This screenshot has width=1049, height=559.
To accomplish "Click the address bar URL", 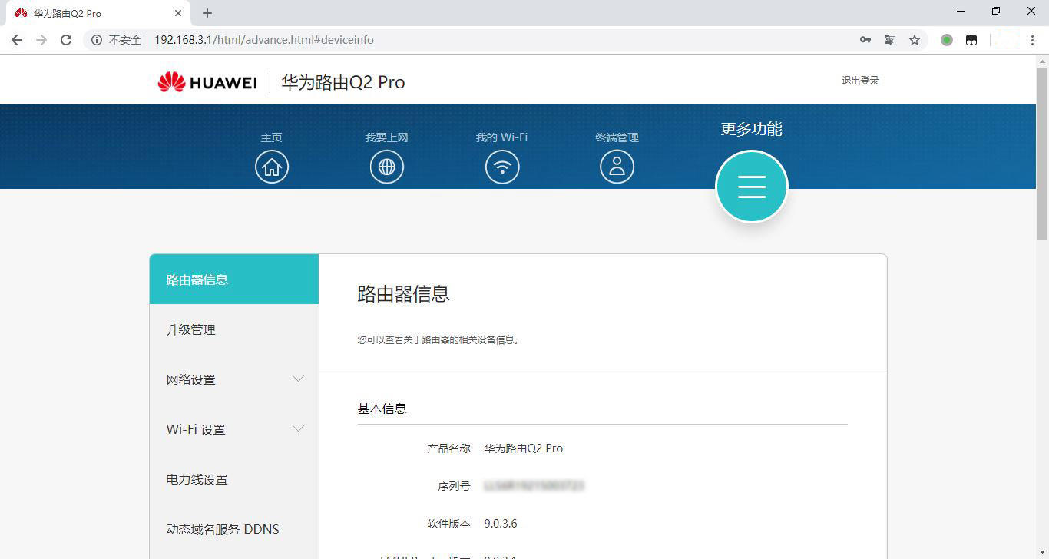I will 264,40.
